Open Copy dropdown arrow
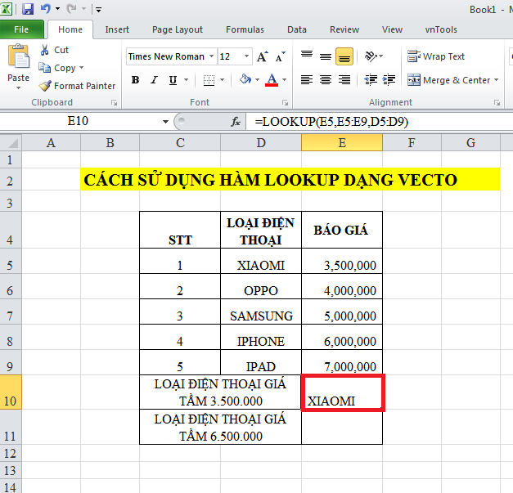This screenshot has width=513, height=493. click(82, 67)
